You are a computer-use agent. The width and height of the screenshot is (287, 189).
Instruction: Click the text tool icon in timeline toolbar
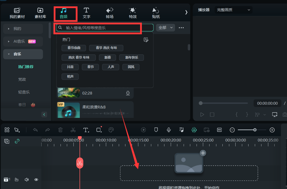[86, 130]
